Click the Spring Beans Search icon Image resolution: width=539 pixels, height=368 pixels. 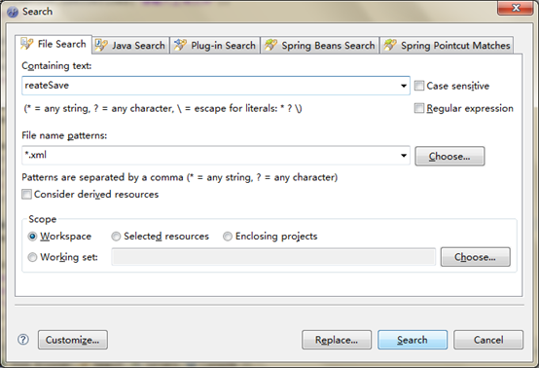pos(270,46)
